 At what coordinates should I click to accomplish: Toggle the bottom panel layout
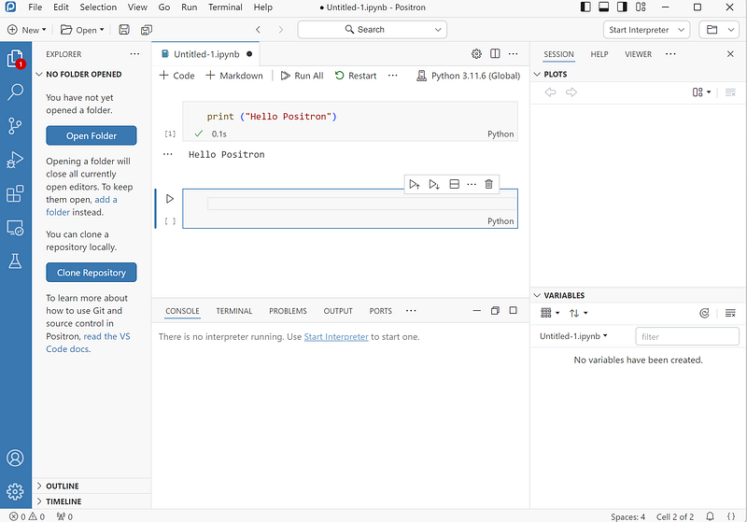pyautogui.click(x=603, y=7)
